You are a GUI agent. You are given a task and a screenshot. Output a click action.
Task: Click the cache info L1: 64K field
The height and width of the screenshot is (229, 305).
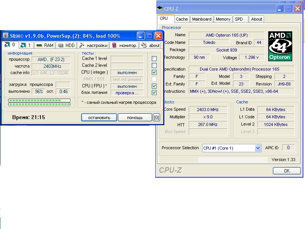point(51,73)
